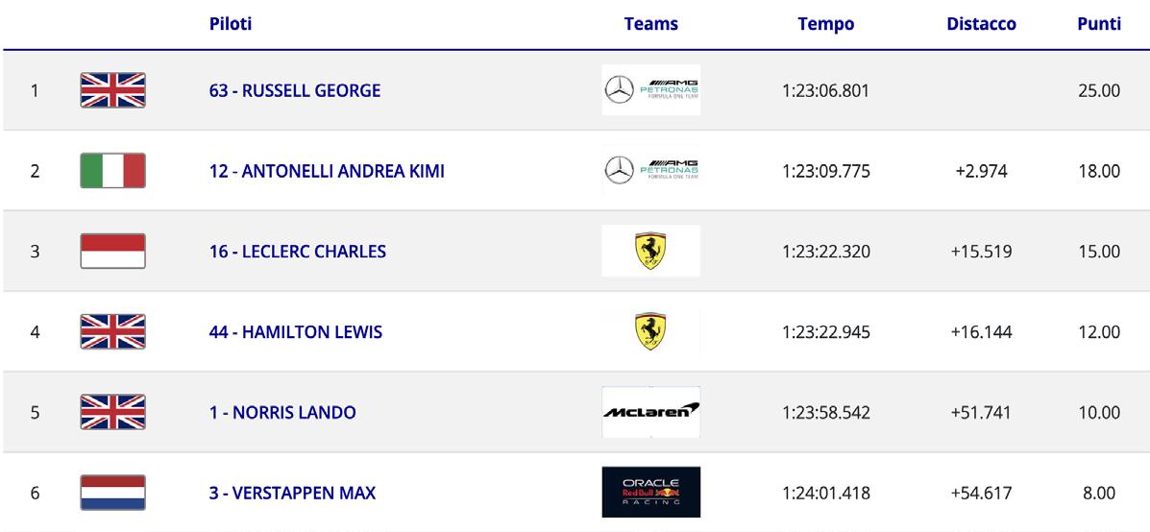Click the British flag next to Russell George

[x=113, y=90]
